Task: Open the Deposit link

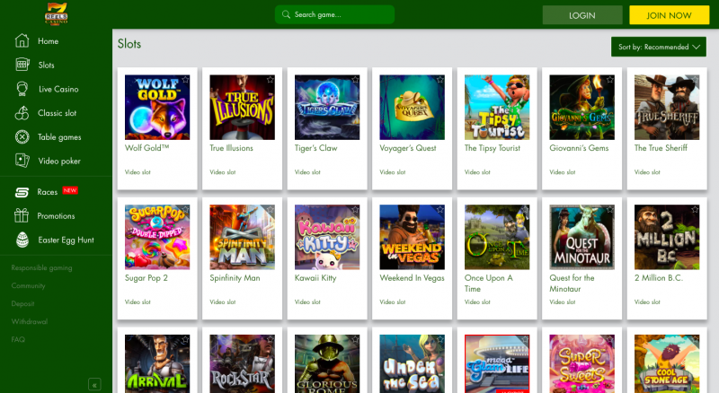Action: click(23, 303)
